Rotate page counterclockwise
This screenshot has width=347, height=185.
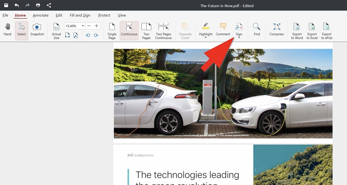(x=88, y=35)
